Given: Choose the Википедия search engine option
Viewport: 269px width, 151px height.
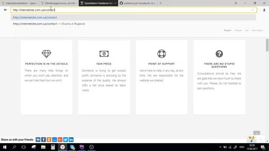Looking at the screenshot, I should (257, 30).
